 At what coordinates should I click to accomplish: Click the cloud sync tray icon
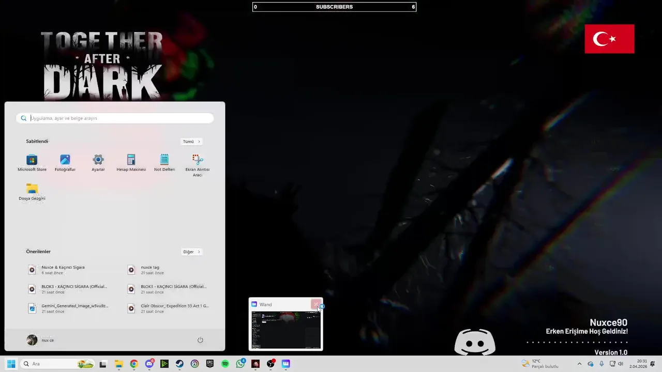click(591, 364)
